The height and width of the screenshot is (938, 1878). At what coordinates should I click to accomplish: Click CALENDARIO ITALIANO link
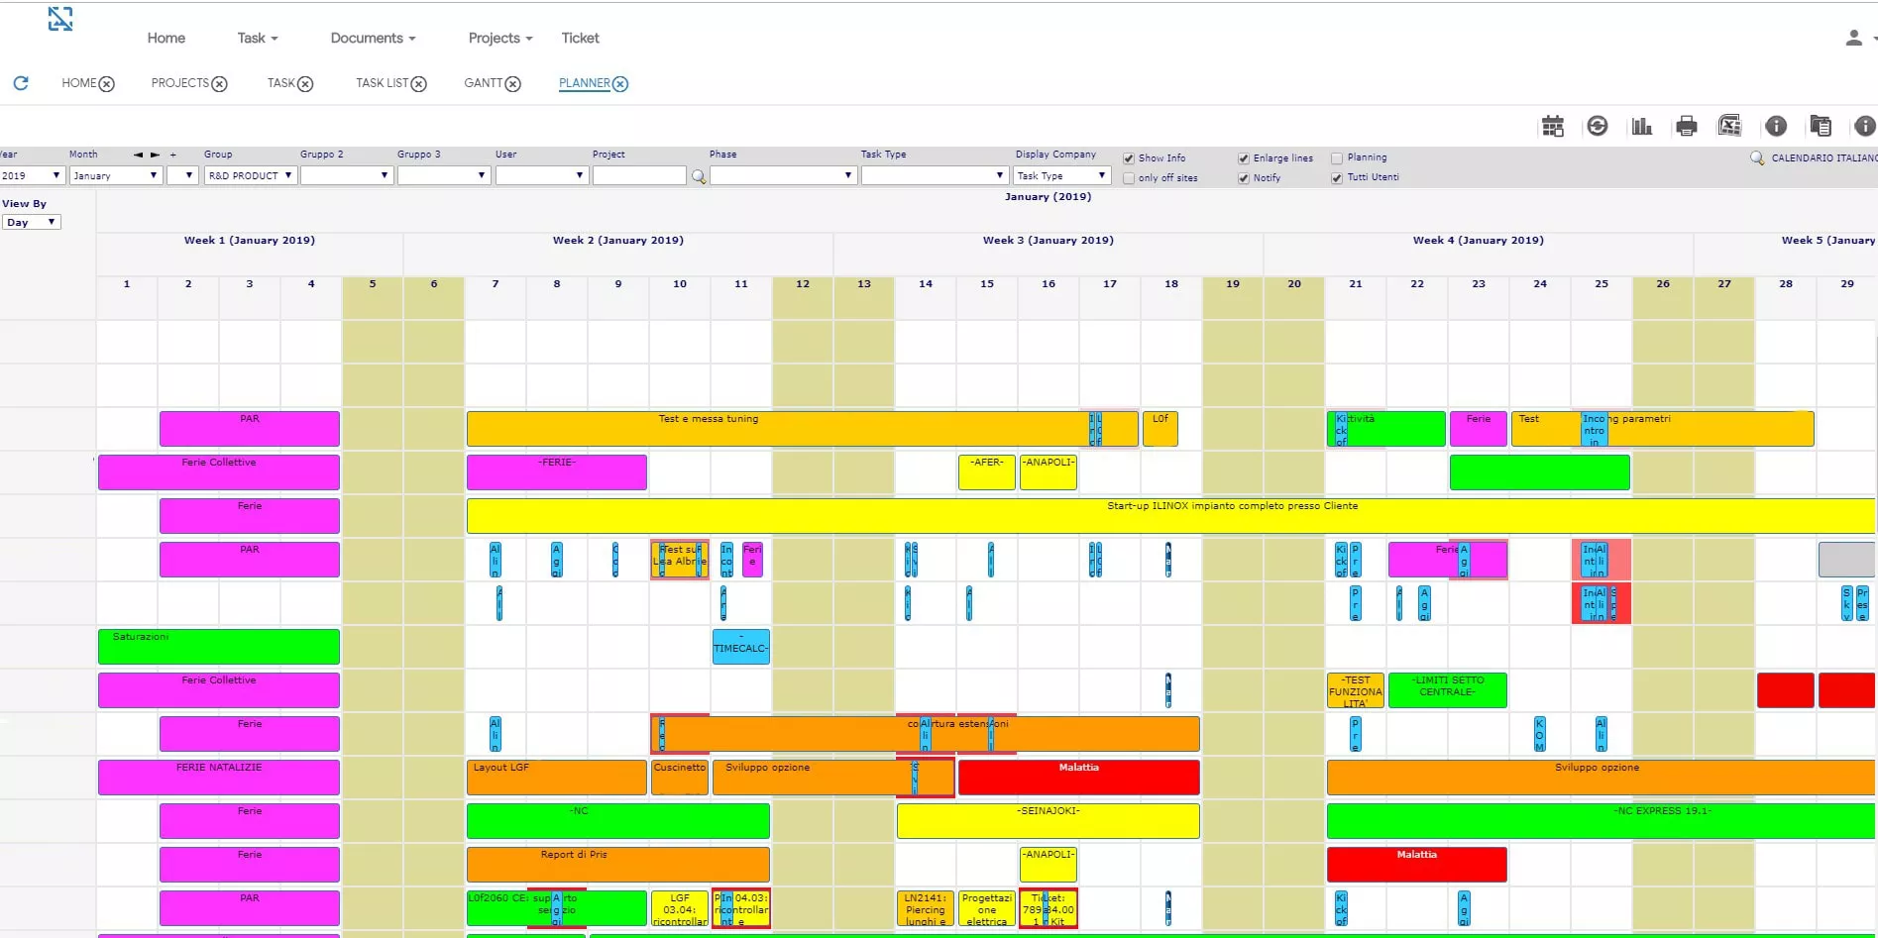(1823, 157)
